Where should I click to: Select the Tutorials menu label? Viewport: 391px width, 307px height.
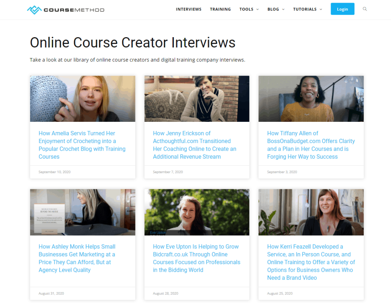305,9
